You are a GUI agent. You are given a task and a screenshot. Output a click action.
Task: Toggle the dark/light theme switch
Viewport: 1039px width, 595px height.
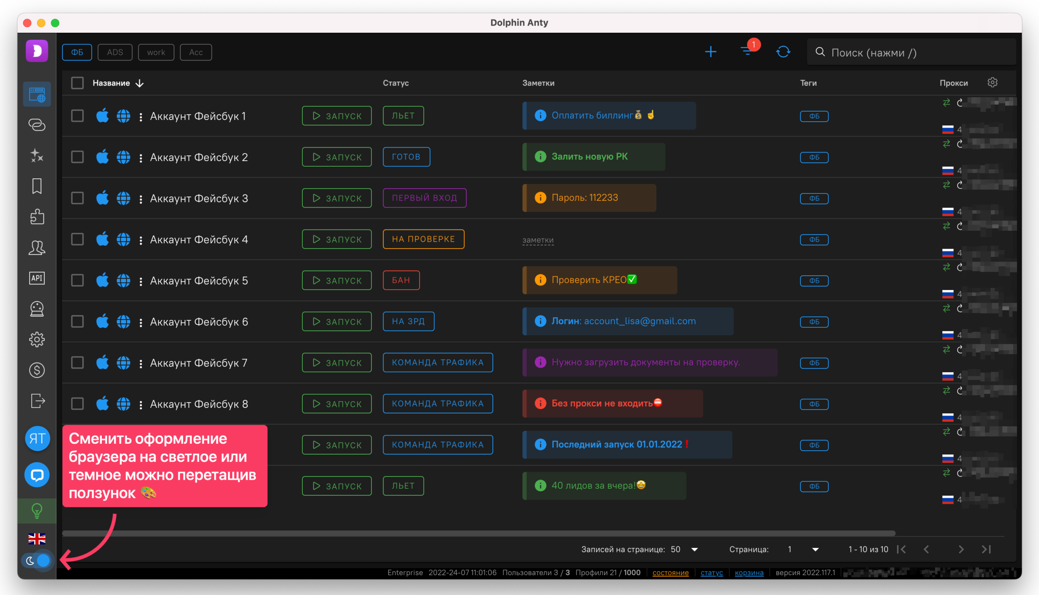pyautogui.click(x=37, y=560)
